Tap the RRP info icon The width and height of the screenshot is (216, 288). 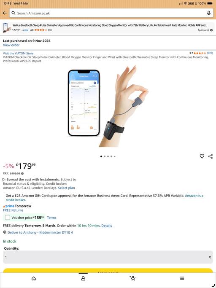(x=22, y=173)
